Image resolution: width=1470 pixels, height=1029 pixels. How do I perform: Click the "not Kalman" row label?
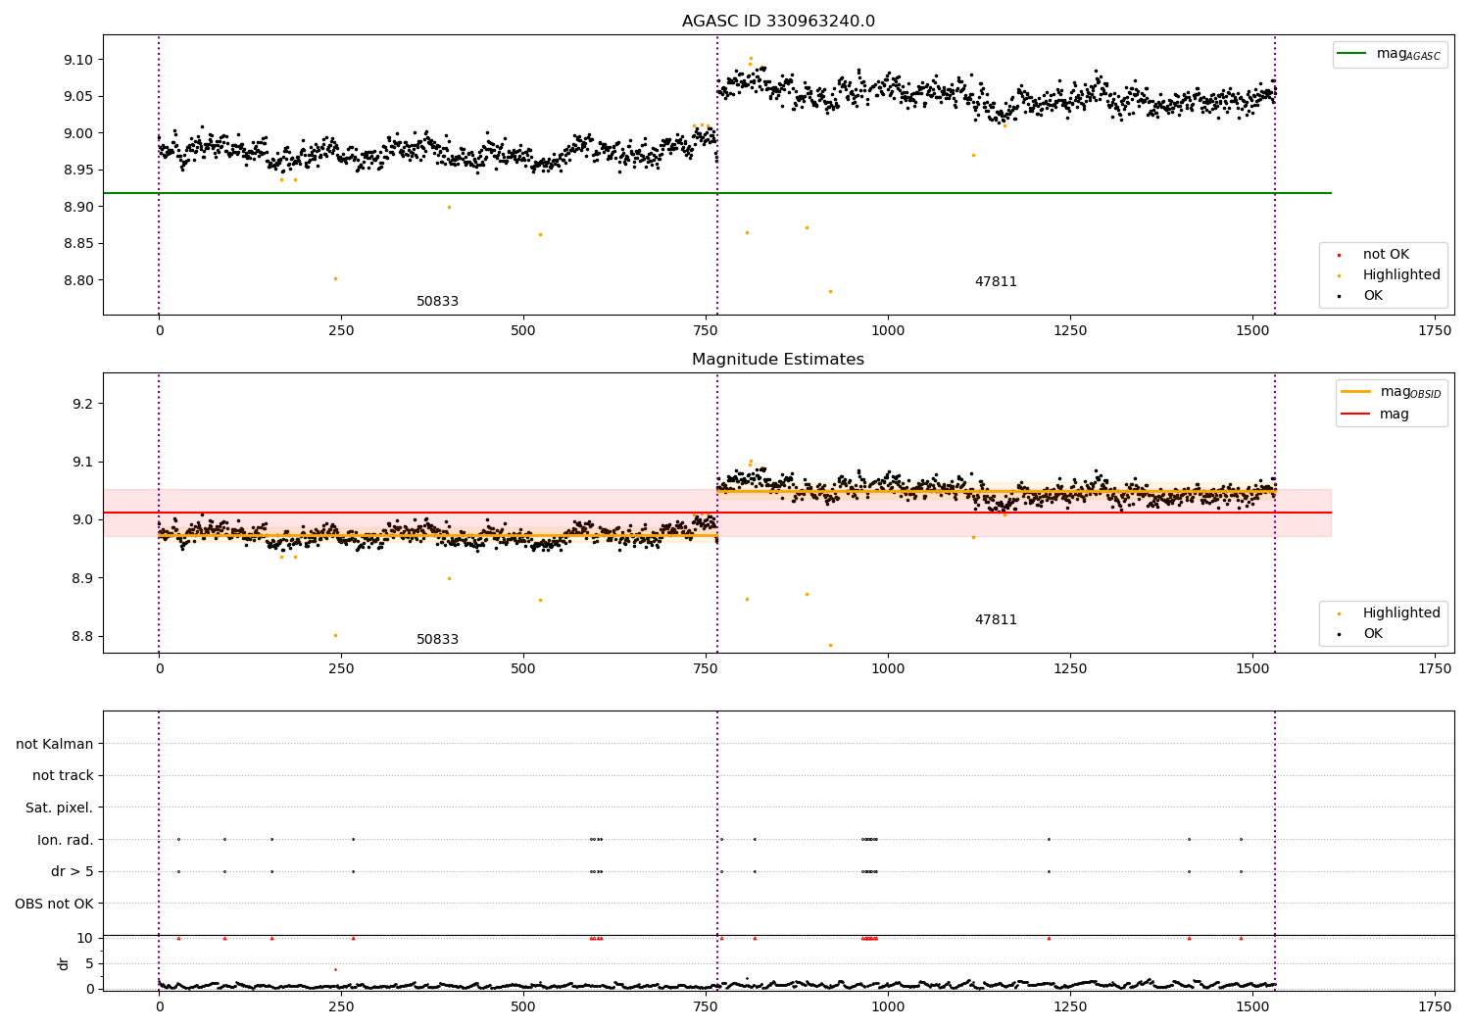[55, 745]
